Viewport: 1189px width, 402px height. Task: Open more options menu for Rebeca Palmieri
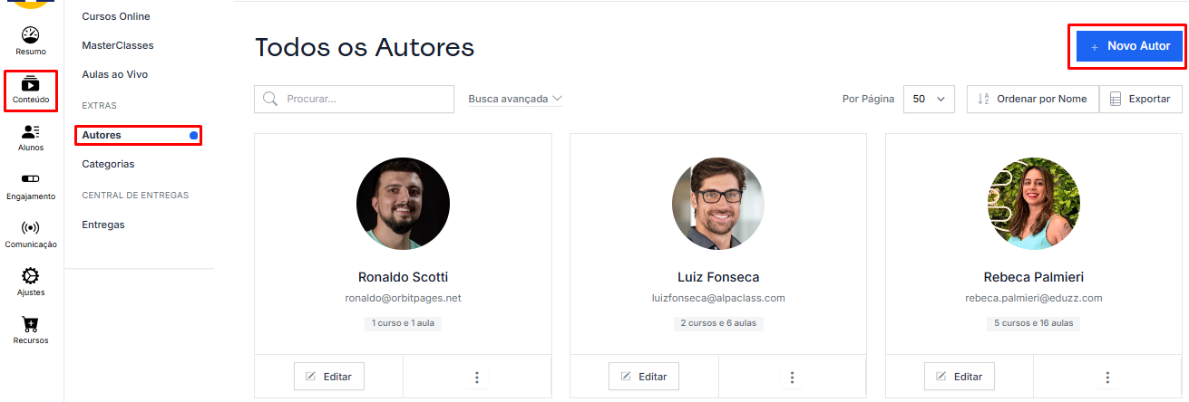coord(1107,377)
